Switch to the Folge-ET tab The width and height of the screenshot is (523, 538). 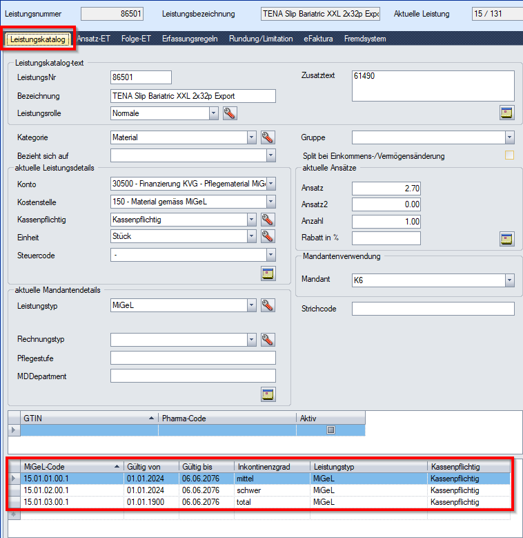(136, 39)
